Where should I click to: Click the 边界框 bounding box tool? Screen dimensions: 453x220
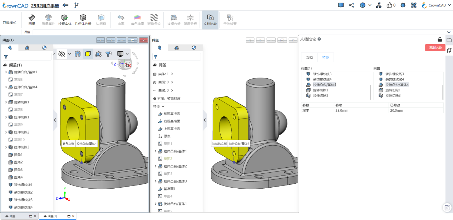[x=101, y=20]
